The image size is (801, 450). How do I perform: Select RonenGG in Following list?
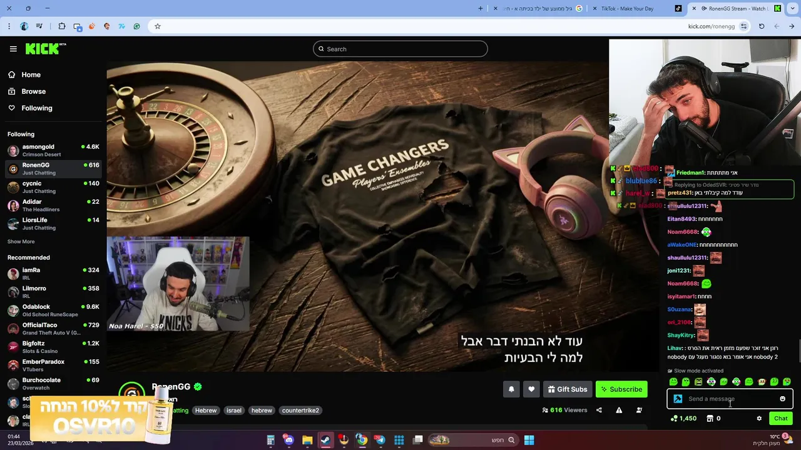tap(53, 169)
